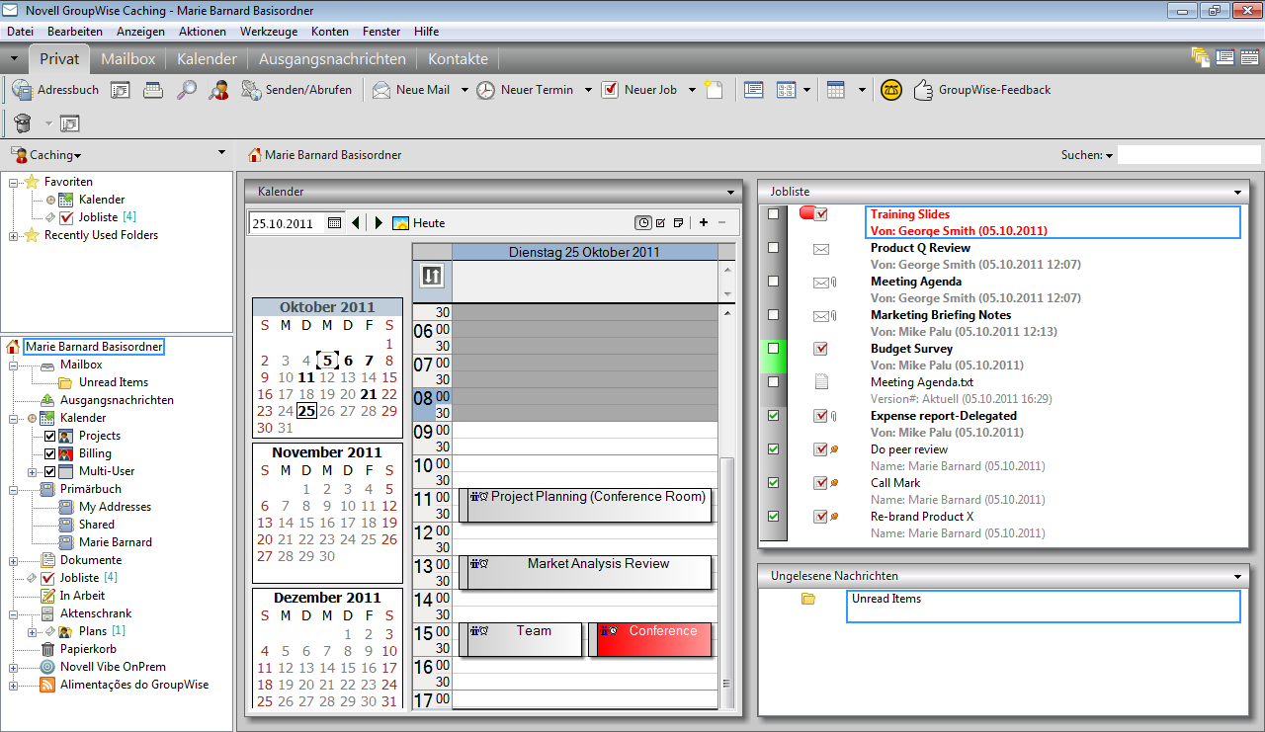Click the Heute today icon in calendar

pyautogui.click(x=419, y=223)
